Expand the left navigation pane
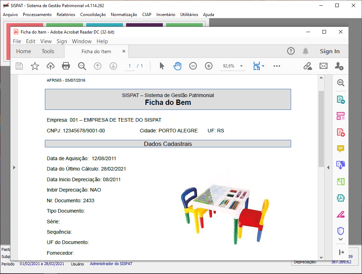The image size is (362, 274). [14, 167]
